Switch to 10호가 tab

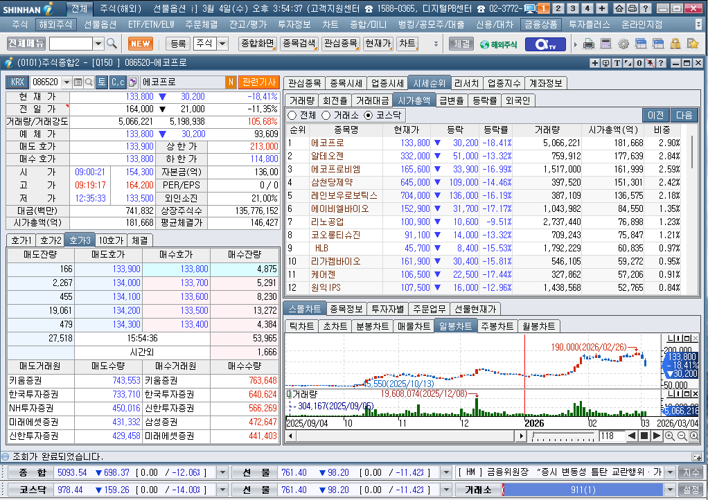coord(111,240)
